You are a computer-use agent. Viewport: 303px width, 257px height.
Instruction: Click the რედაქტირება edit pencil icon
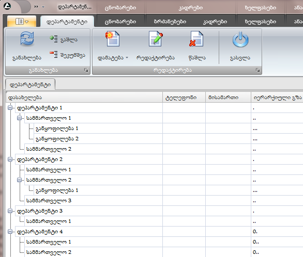156,39
